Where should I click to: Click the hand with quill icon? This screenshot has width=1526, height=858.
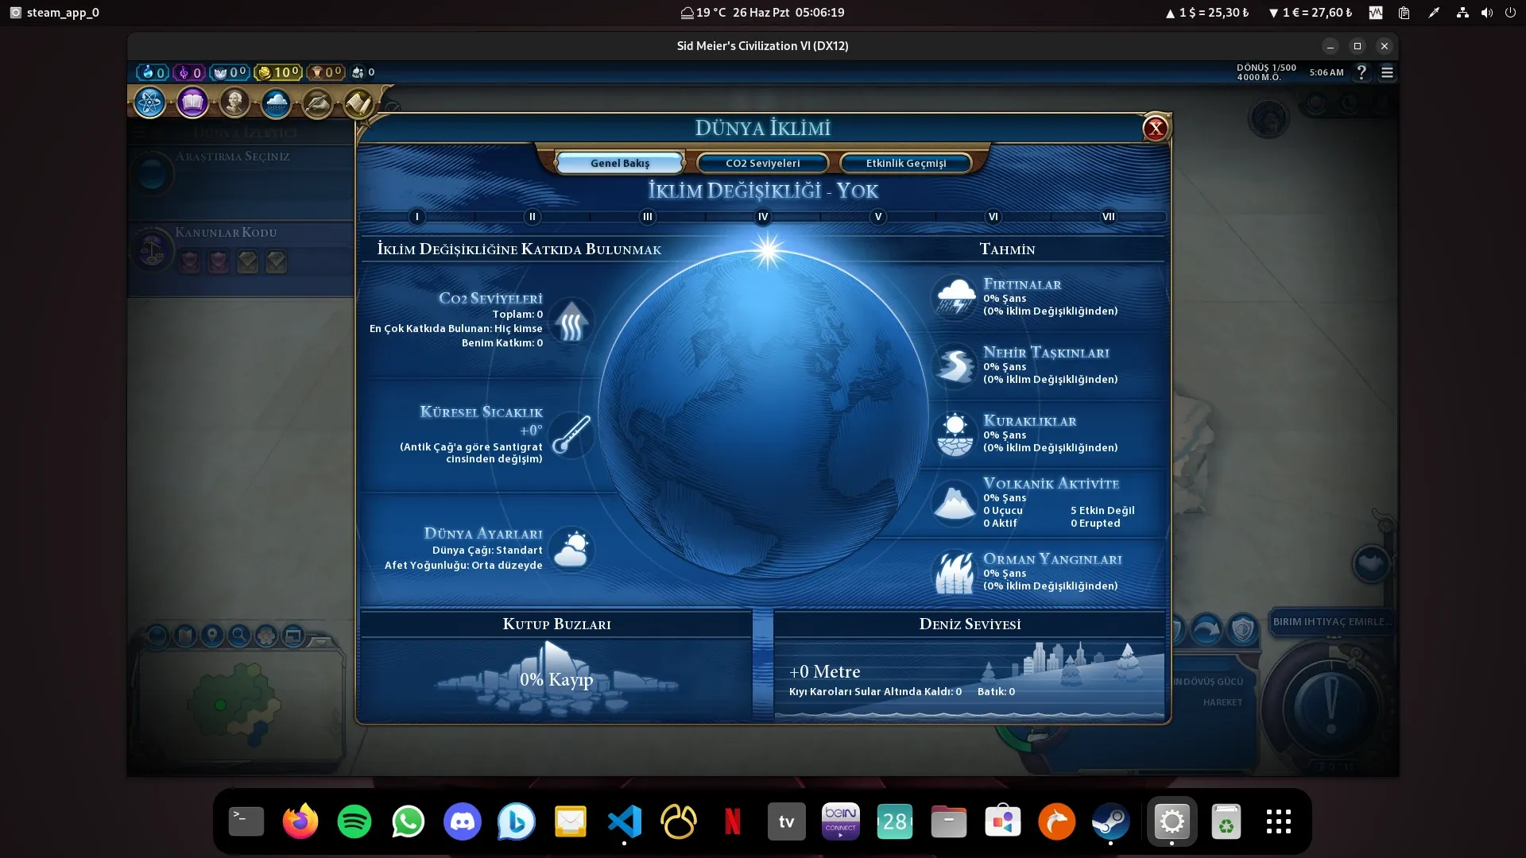coord(317,103)
